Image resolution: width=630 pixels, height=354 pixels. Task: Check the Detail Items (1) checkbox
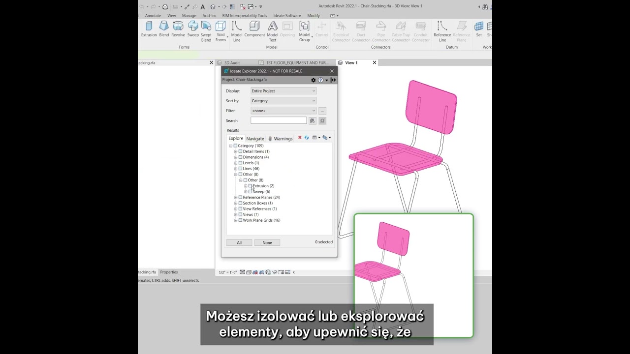(x=240, y=151)
